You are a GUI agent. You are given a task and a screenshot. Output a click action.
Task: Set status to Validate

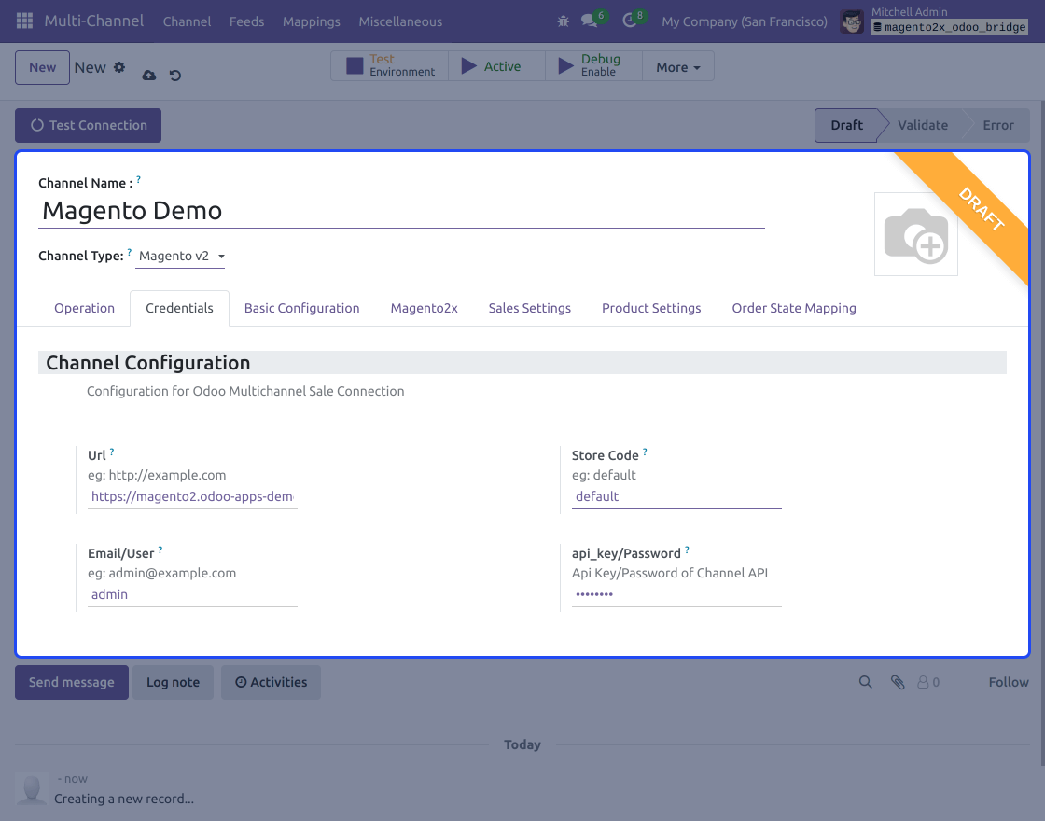[923, 125]
